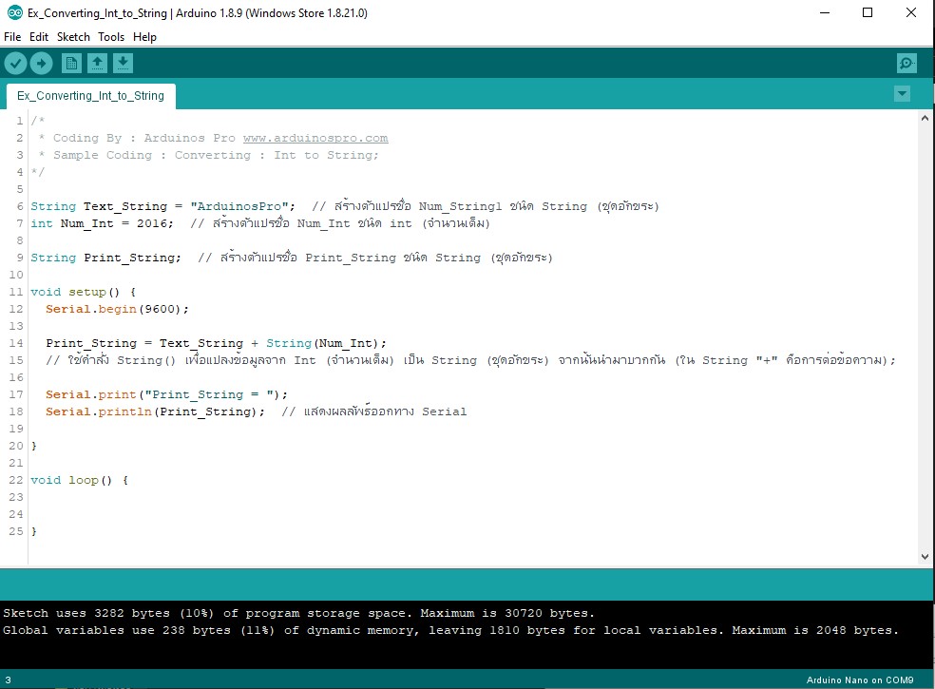Click editor scrollbar up arrow
This screenshot has width=935, height=689.
(x=925, y=118)
